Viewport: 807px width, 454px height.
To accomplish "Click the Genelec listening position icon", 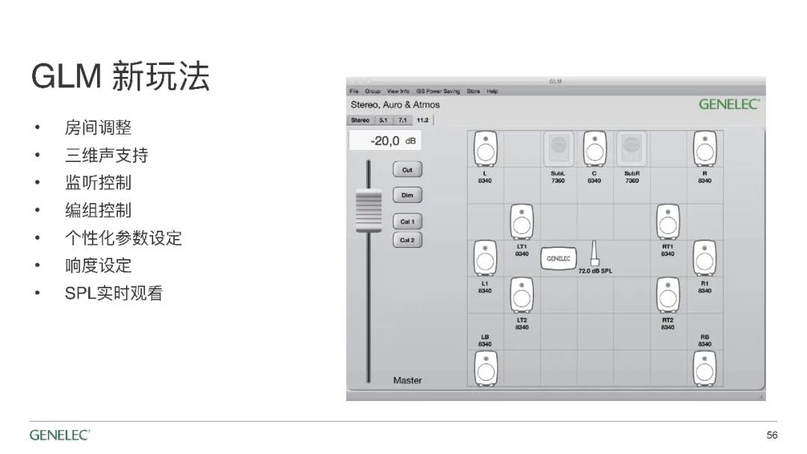I will pyautogui.click(x=558, y=258).
